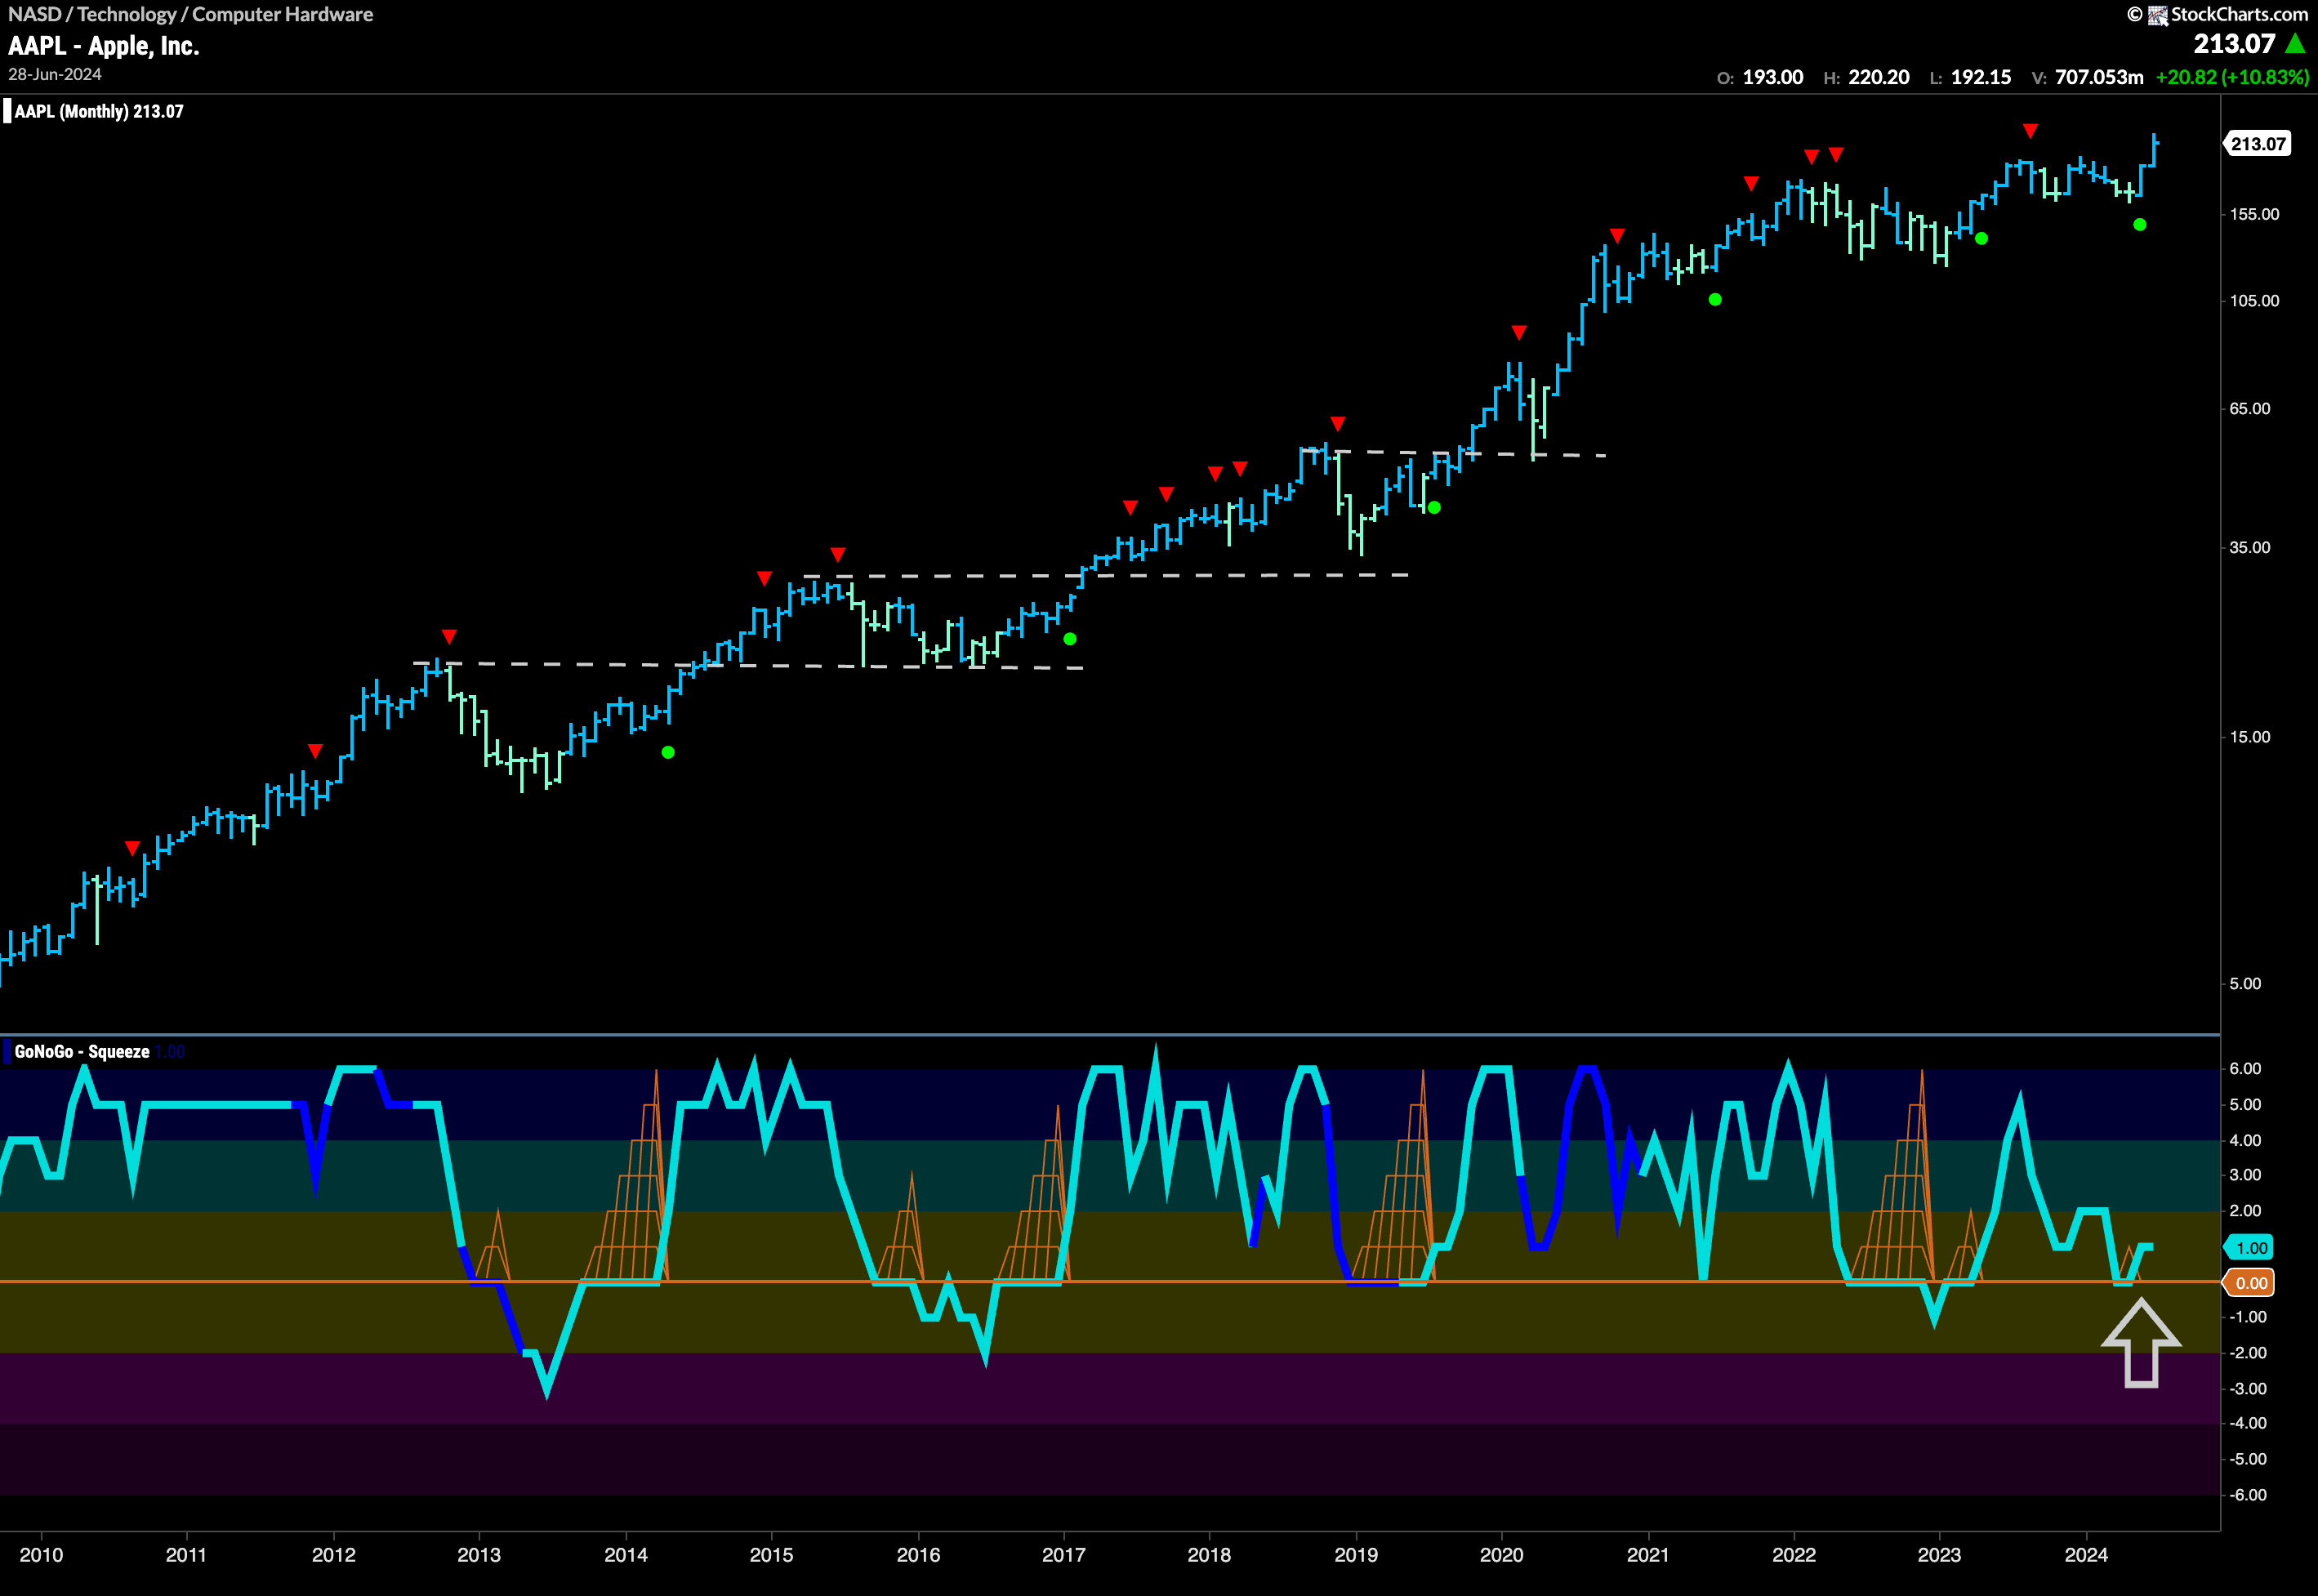
Task: Select the red triangle marker in late 2020
Action: point(1617,236)
